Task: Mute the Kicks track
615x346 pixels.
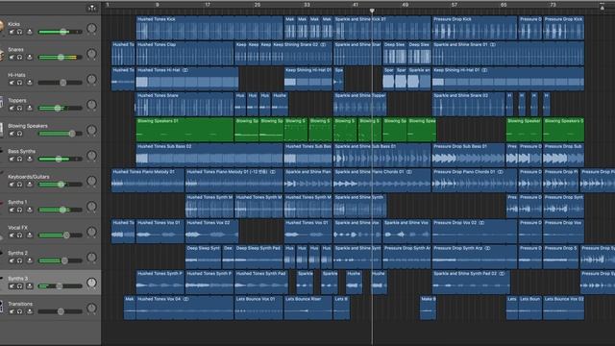Action: (x=12, y=32)
